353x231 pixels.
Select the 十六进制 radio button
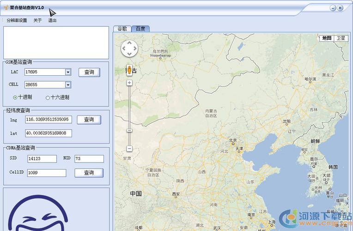[x=48, y=98]
